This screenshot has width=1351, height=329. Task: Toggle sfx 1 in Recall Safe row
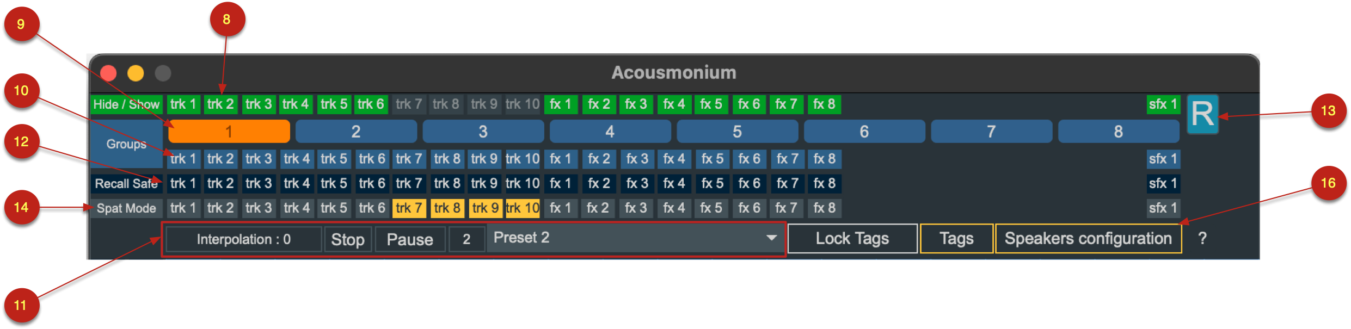coord(1163,184)
